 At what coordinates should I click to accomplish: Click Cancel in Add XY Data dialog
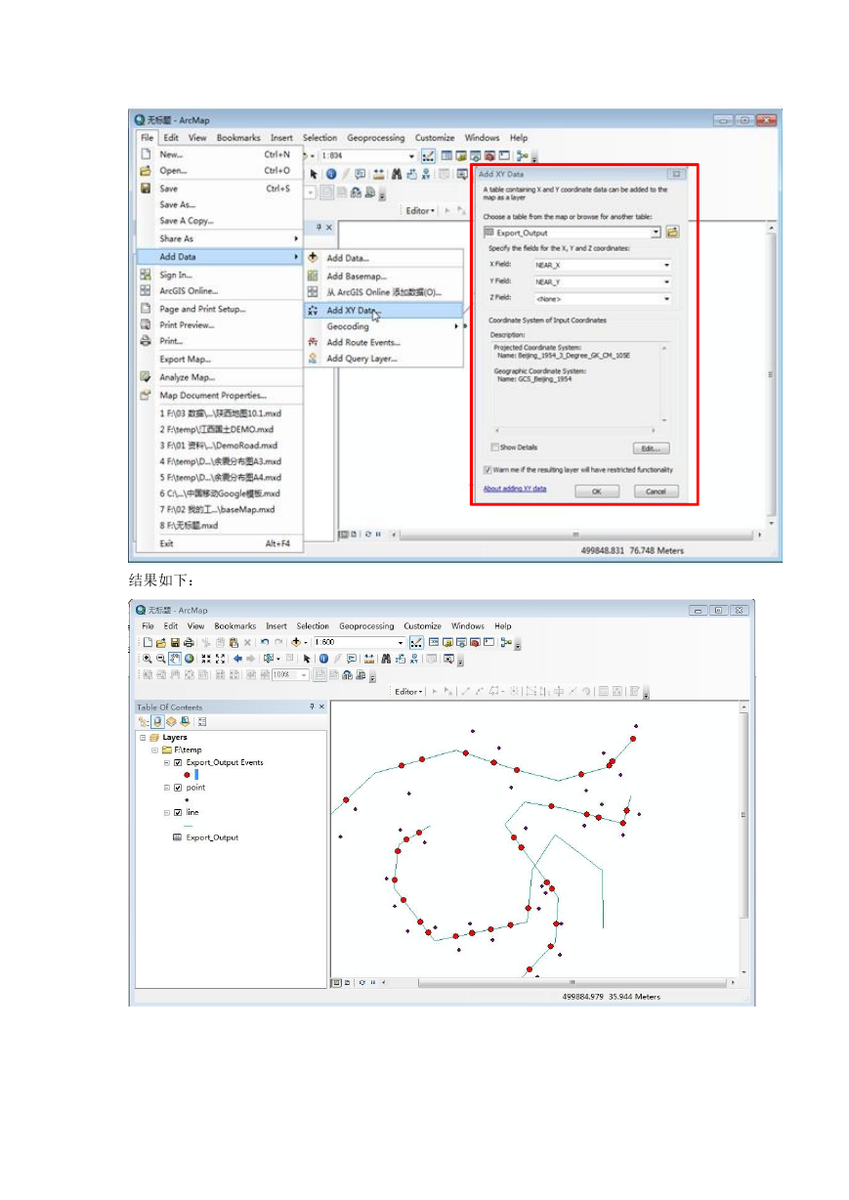point(656,492)
